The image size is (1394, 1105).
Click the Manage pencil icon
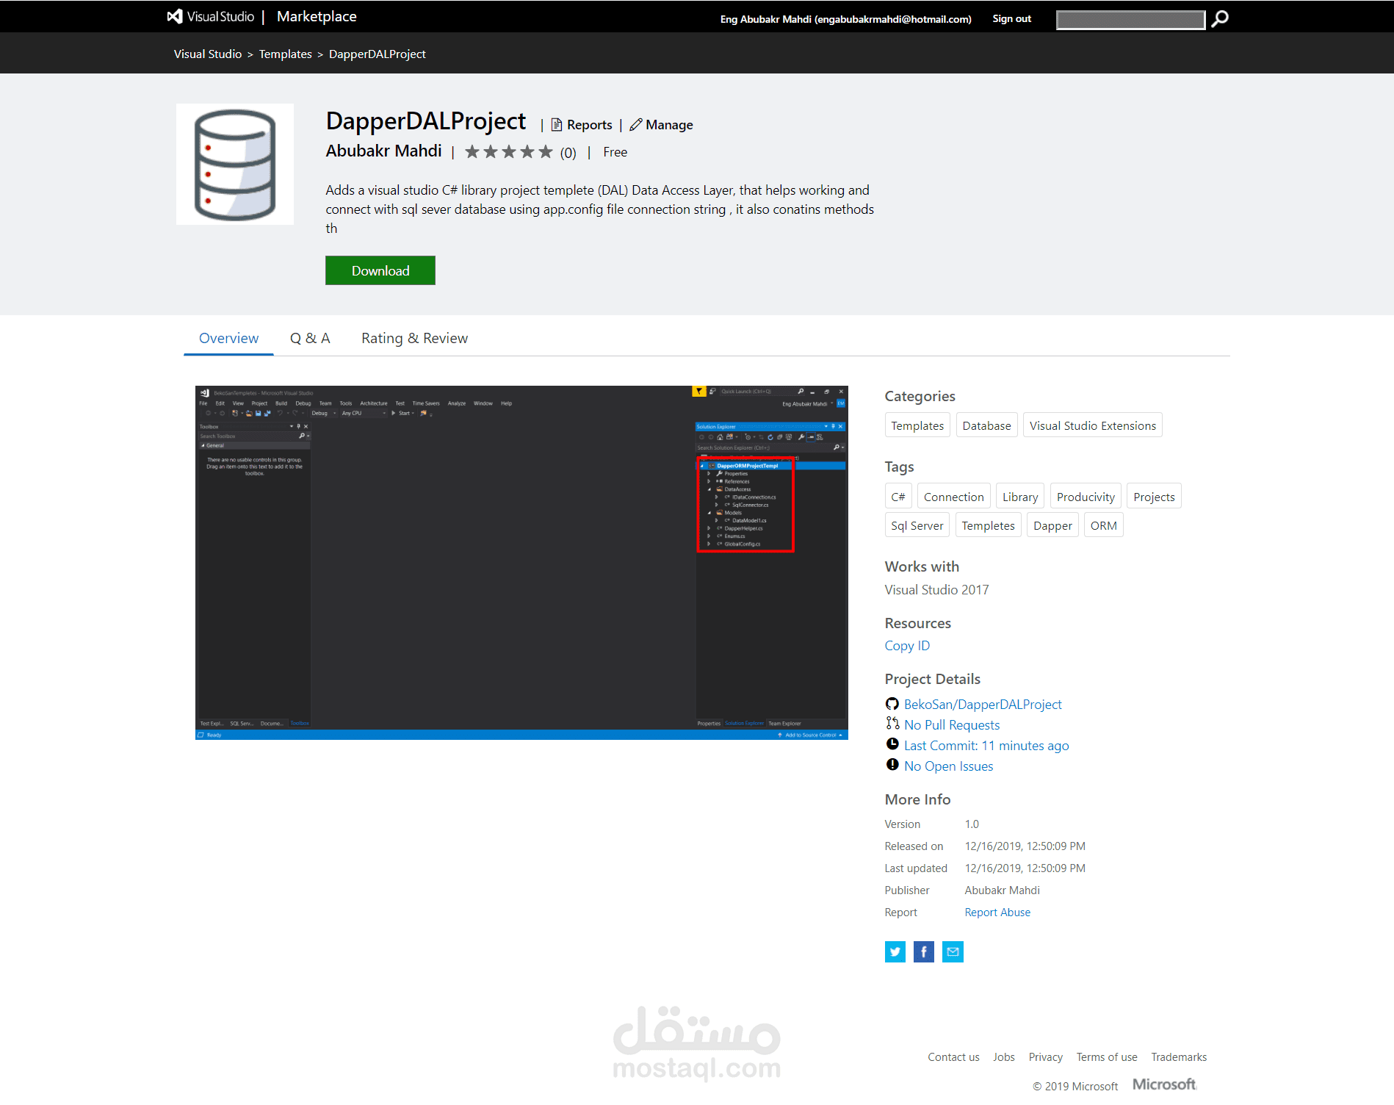tap(636, 124)
